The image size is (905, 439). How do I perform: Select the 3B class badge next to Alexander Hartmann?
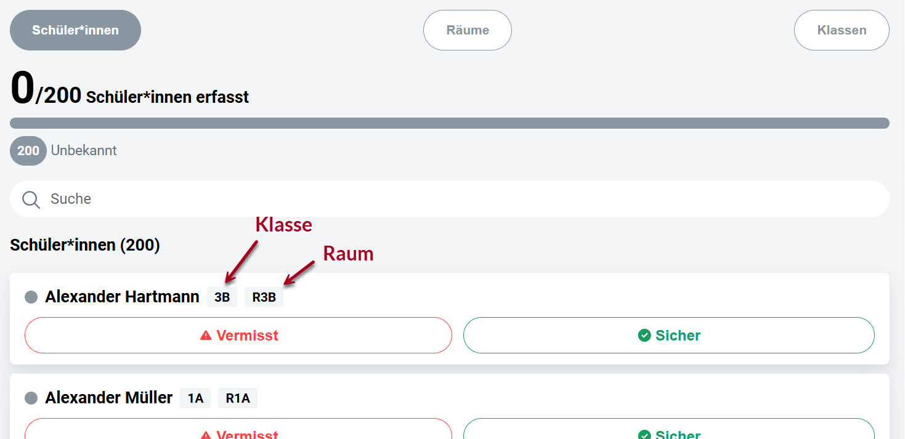point(222,296)
